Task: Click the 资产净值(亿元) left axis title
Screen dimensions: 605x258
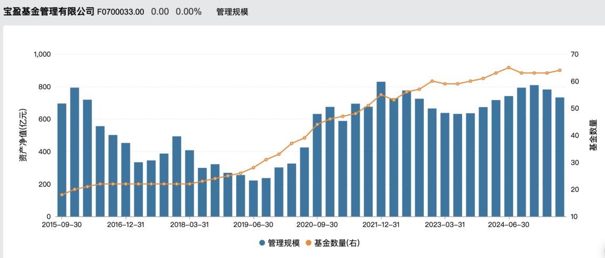Action: coord(23,135)
